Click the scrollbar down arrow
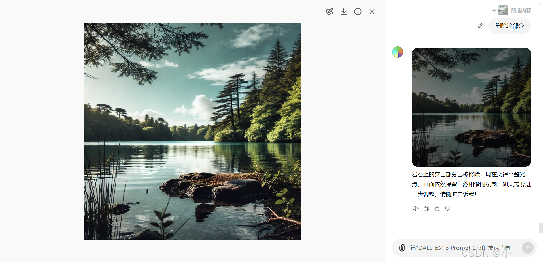Image resolution: width=544 pixels, height=262 pixels. (x=541, y=235)
